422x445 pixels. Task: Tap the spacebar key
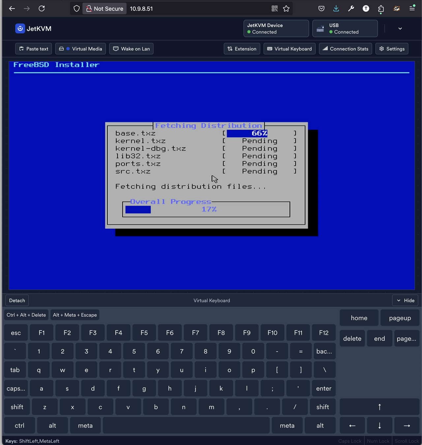point(186,426)
